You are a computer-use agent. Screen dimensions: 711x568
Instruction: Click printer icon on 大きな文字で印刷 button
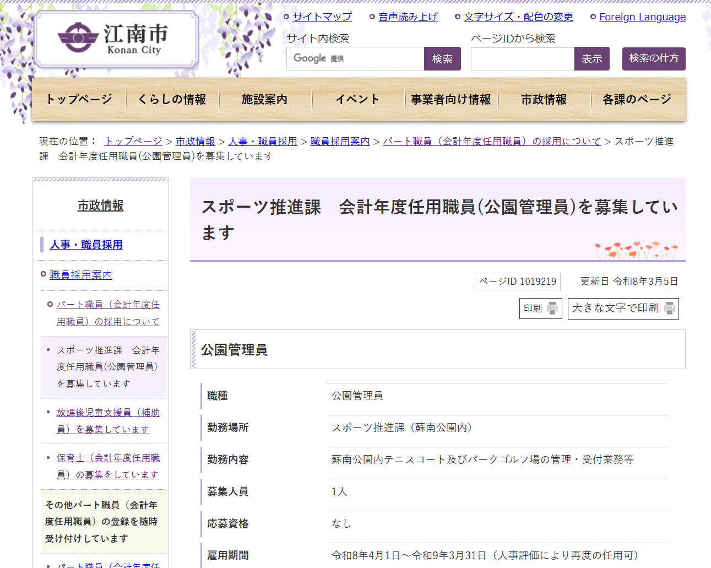(x=669, y=309)
